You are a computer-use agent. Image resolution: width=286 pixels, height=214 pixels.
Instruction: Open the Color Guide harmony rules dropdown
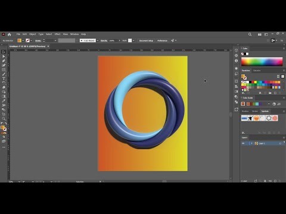click(269, 104)
